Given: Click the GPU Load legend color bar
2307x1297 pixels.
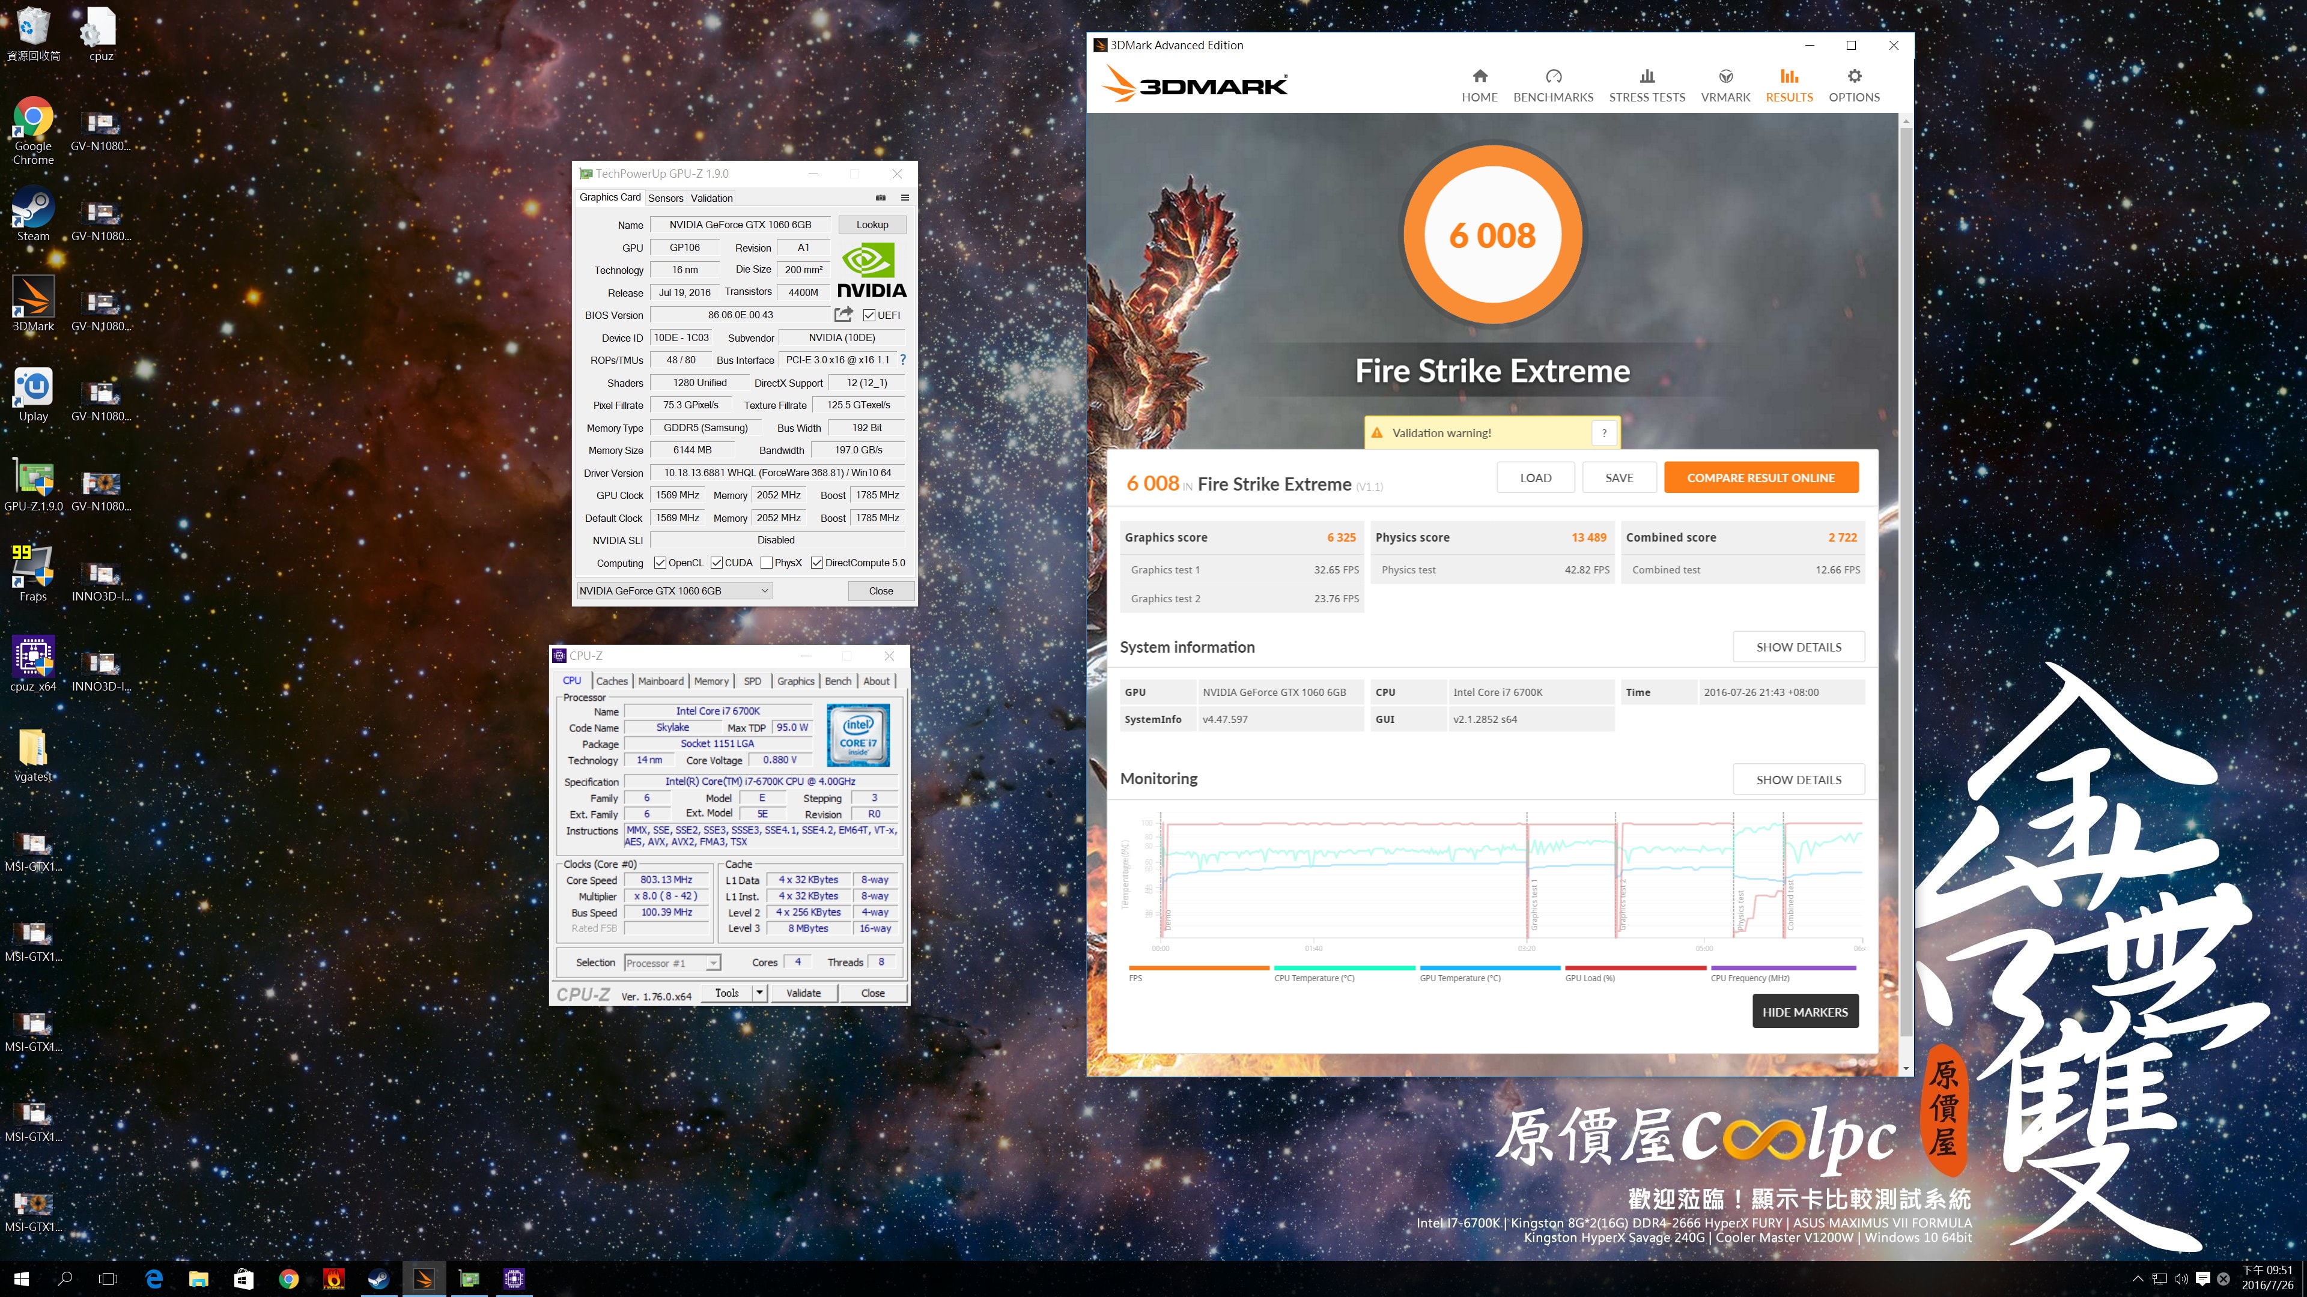Looking at the screenshot, I should coord(1635,967).
